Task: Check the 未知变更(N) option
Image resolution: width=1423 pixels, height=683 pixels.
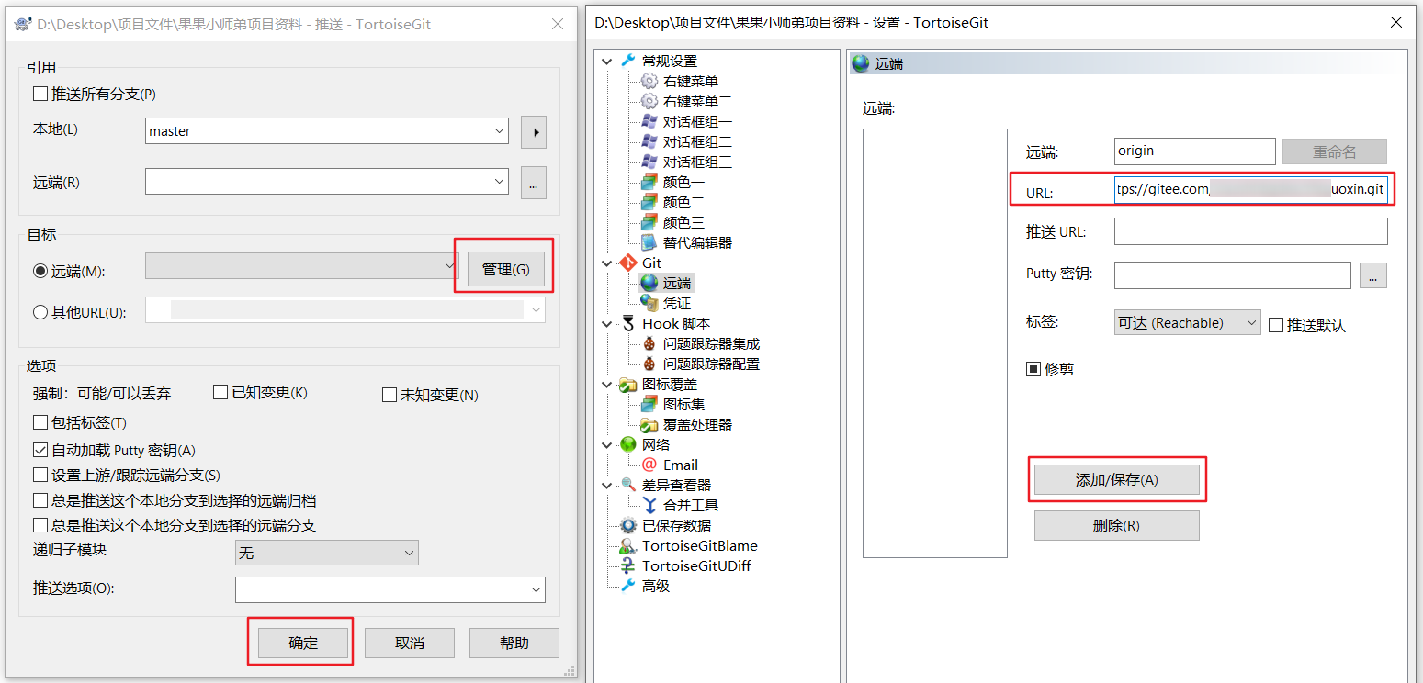Action: (390, 395)
